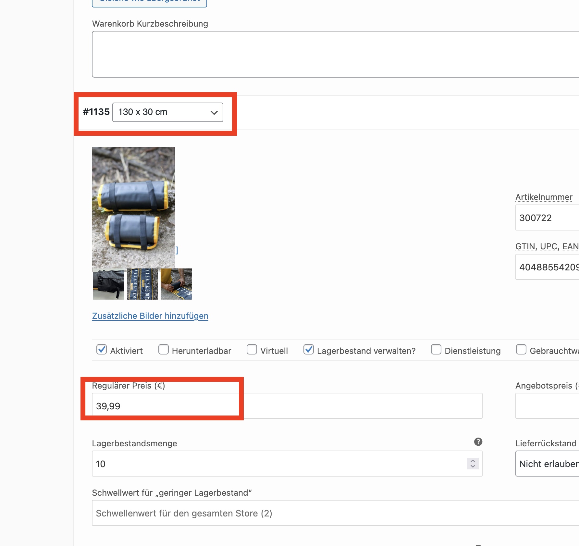Open the 130 x 30 cm variation dropdown

(x=167, y=112)
